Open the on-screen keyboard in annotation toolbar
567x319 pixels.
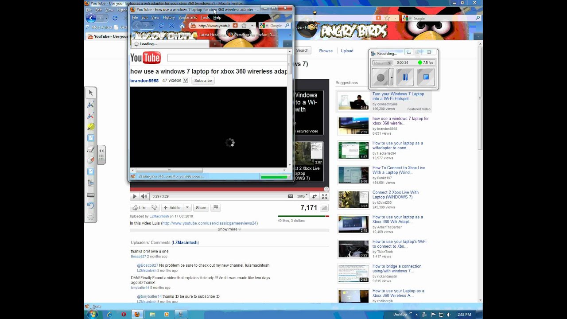coord(90,195)
